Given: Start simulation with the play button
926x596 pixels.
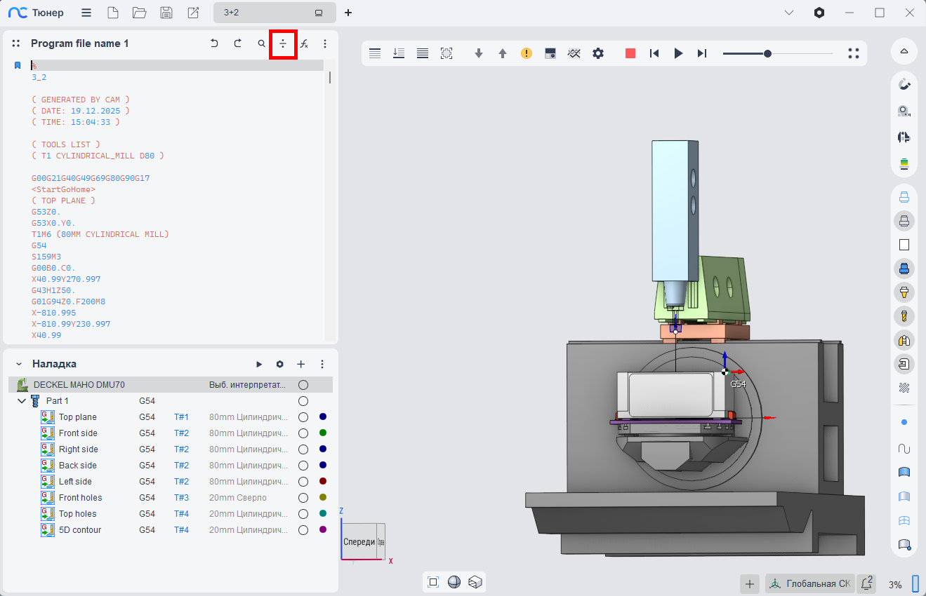Looking at the screenshot, I should 678,53.
